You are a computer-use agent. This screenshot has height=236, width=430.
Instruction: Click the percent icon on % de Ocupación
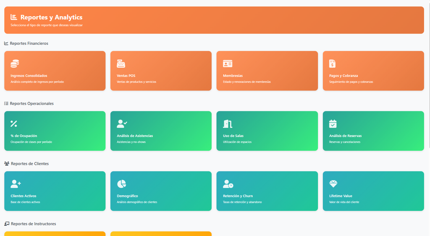[x=14, y=124]
